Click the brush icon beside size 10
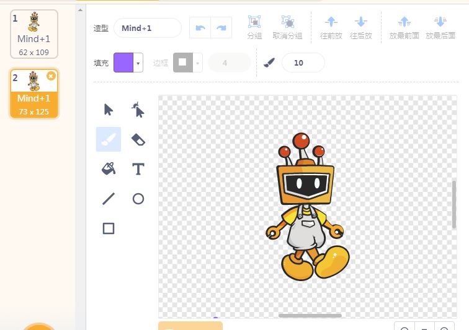This screenshot has height=330, width=469. point(269,63)
